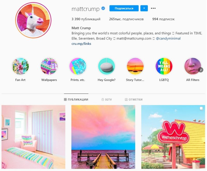Open the @candyminimal mention link
Viewport: 207px width, 171px height.
tap(168, 39)
